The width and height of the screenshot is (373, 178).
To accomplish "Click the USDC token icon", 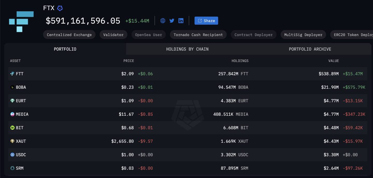I will 12,155.
